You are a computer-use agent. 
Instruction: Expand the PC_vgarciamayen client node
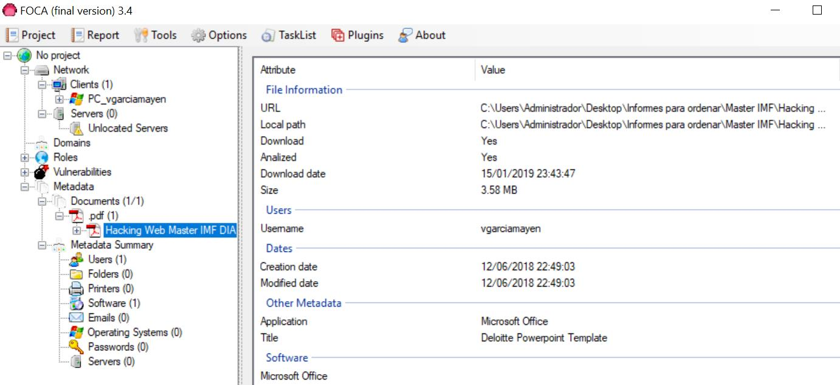coord(59,99)
